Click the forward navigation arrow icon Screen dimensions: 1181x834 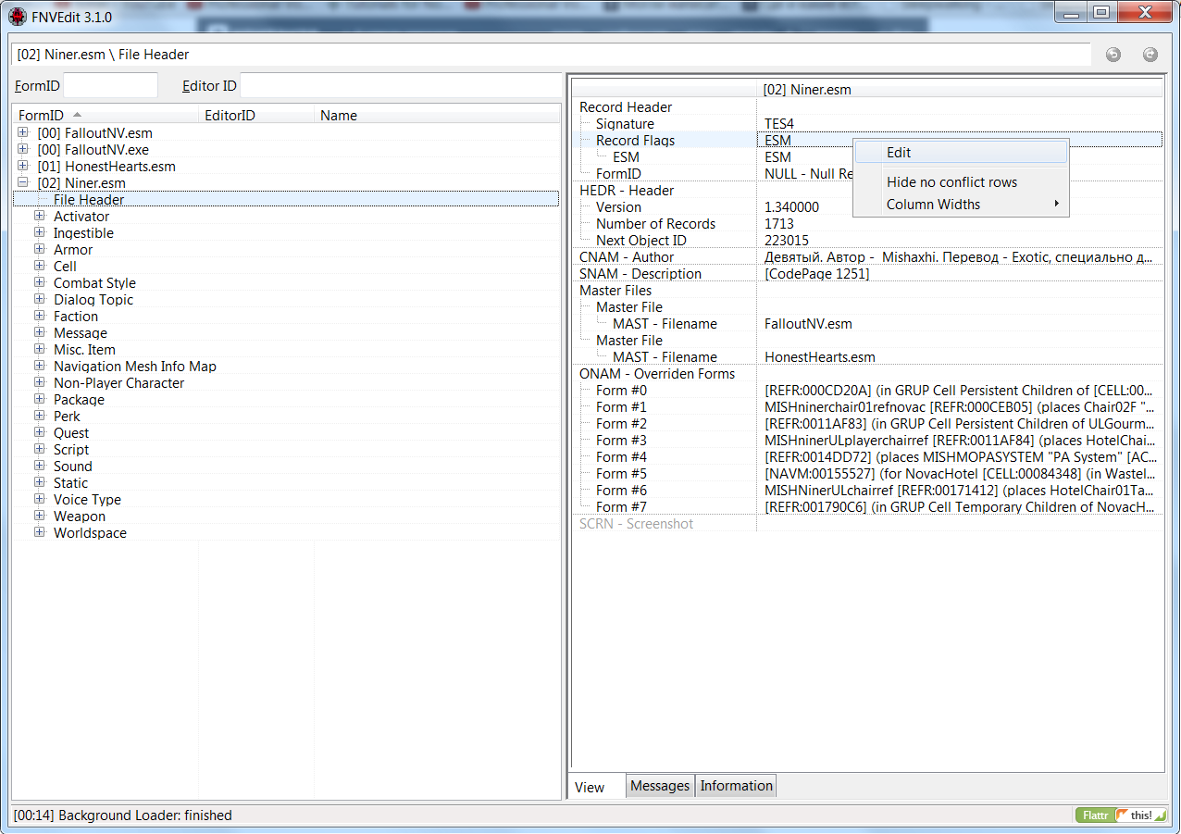(1150, 55)
